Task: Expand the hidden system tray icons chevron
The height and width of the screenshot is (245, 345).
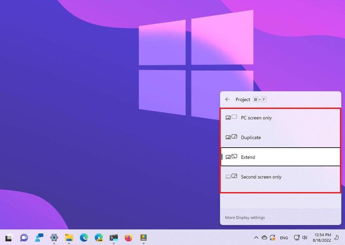Action: 256,238
